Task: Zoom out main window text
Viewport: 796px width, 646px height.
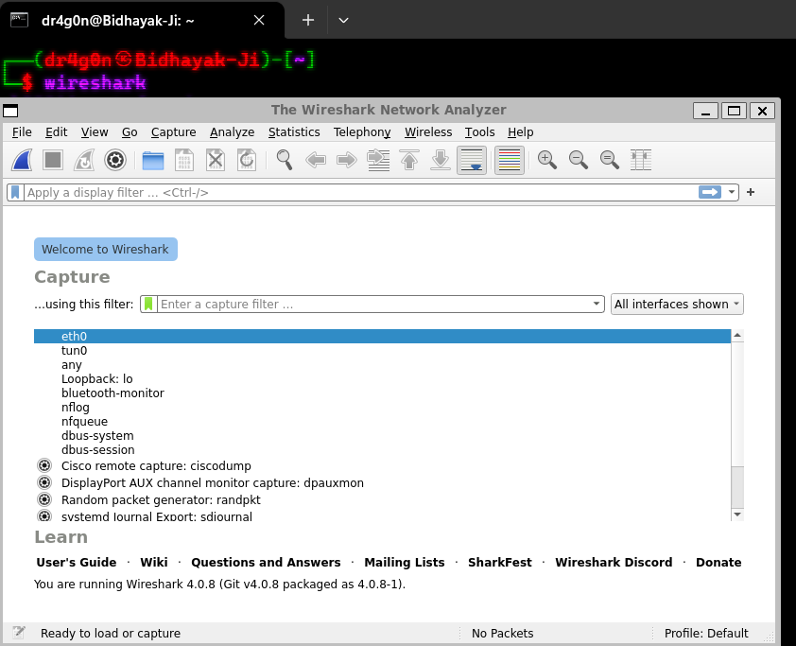Action: (x=579, y=161)
